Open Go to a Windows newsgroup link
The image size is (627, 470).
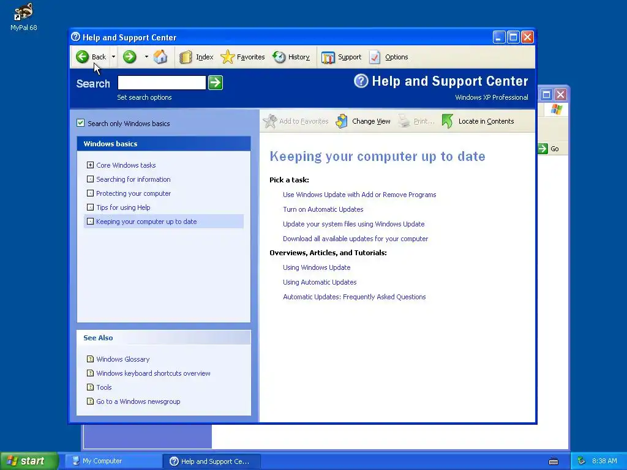pyautogui.click(x=138, y=401)
